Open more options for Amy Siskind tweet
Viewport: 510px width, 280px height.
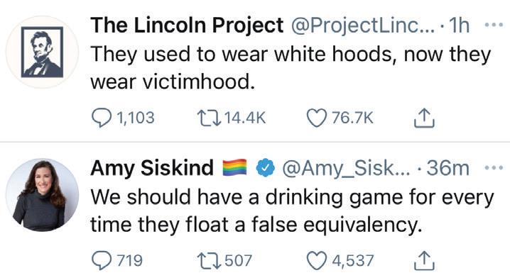(494, 168)
